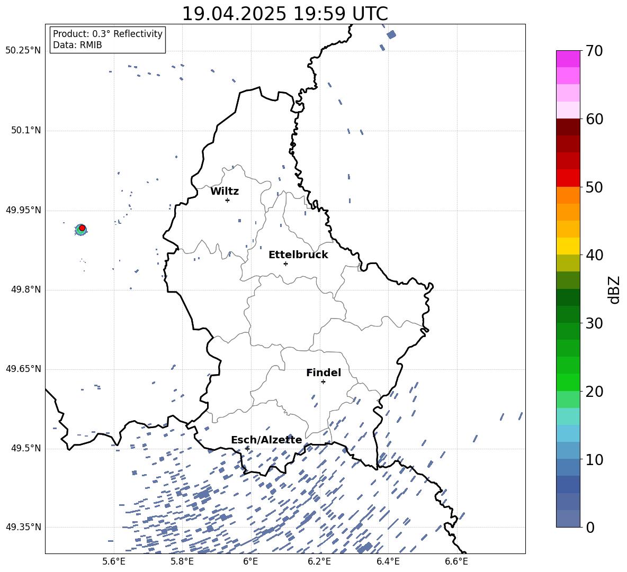Click the 5.6°E longitude tick label

(x=114, y=561)
